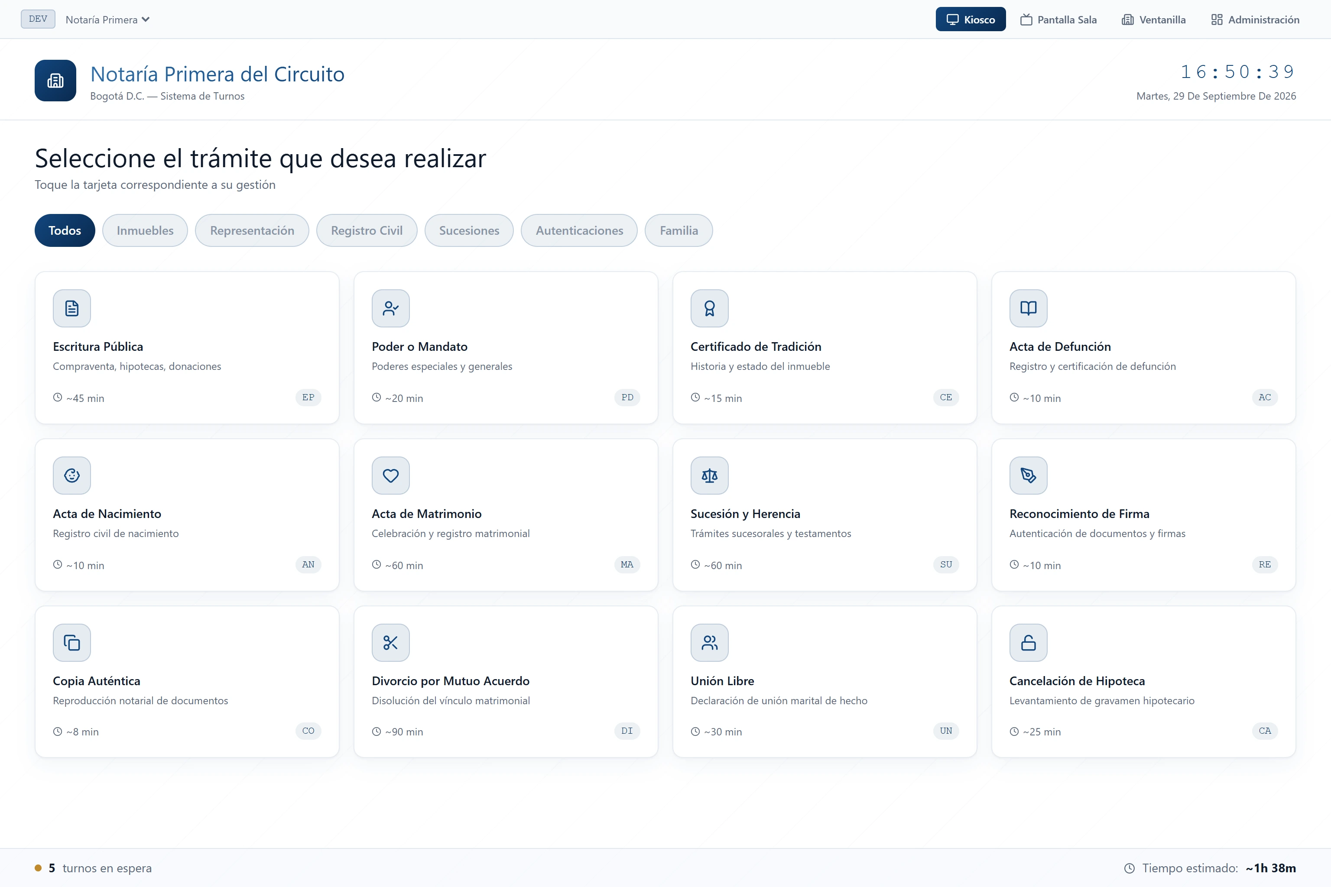Click the Acta de Matrimonio heart icon
This screenshot has height=887, width=1331.
point(390,475)
